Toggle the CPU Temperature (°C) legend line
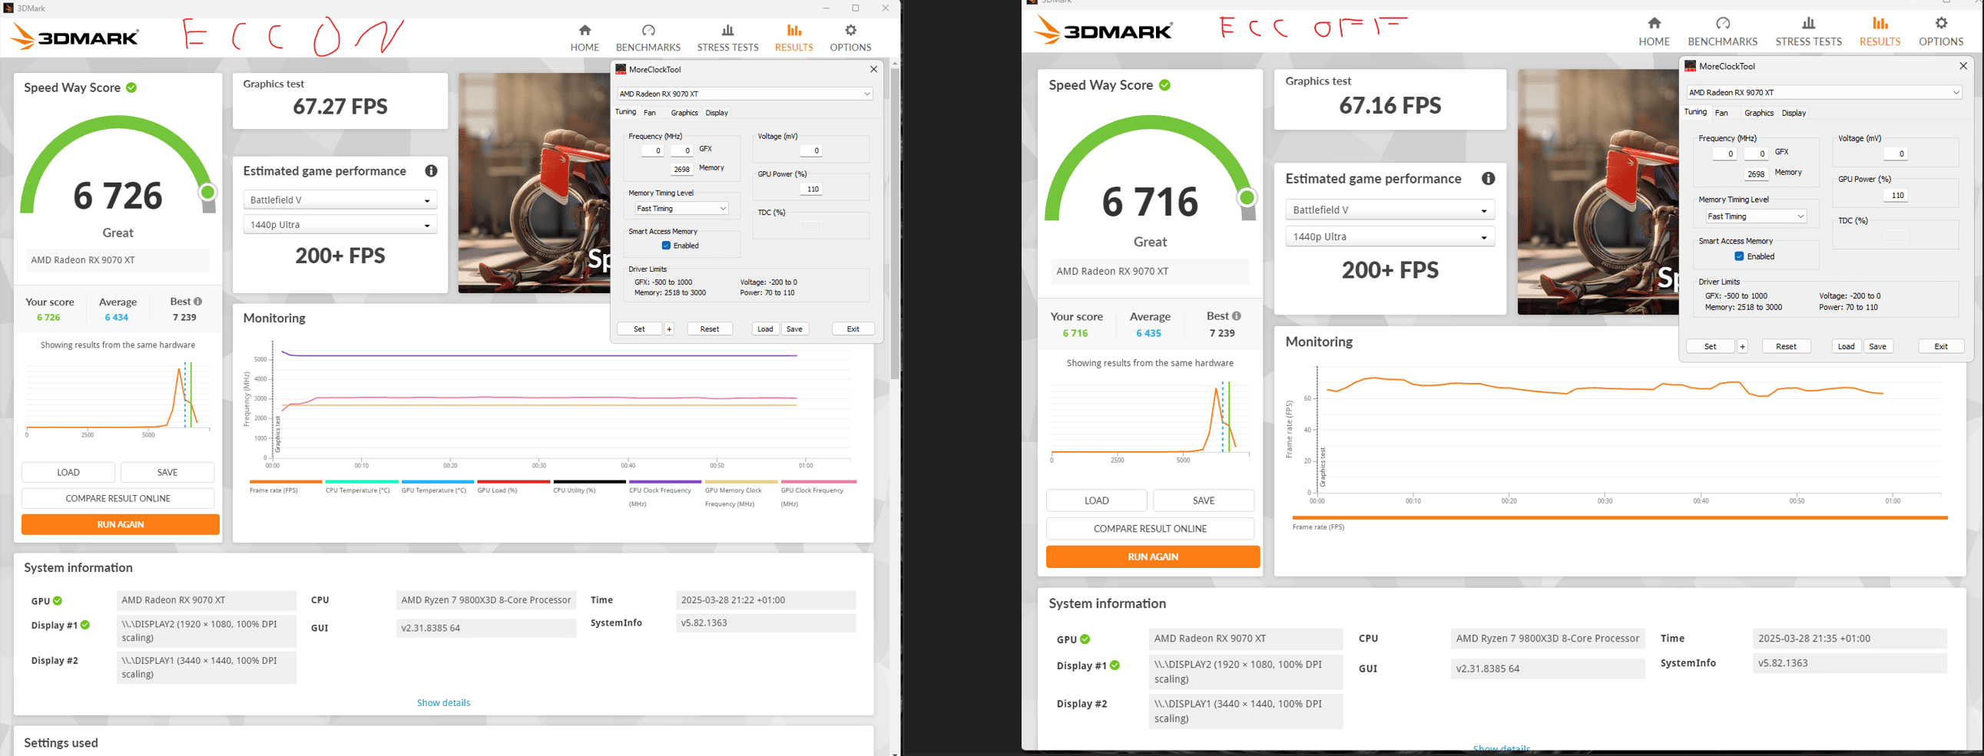The width and height of the screenshot is (1984, 756). 361,487
